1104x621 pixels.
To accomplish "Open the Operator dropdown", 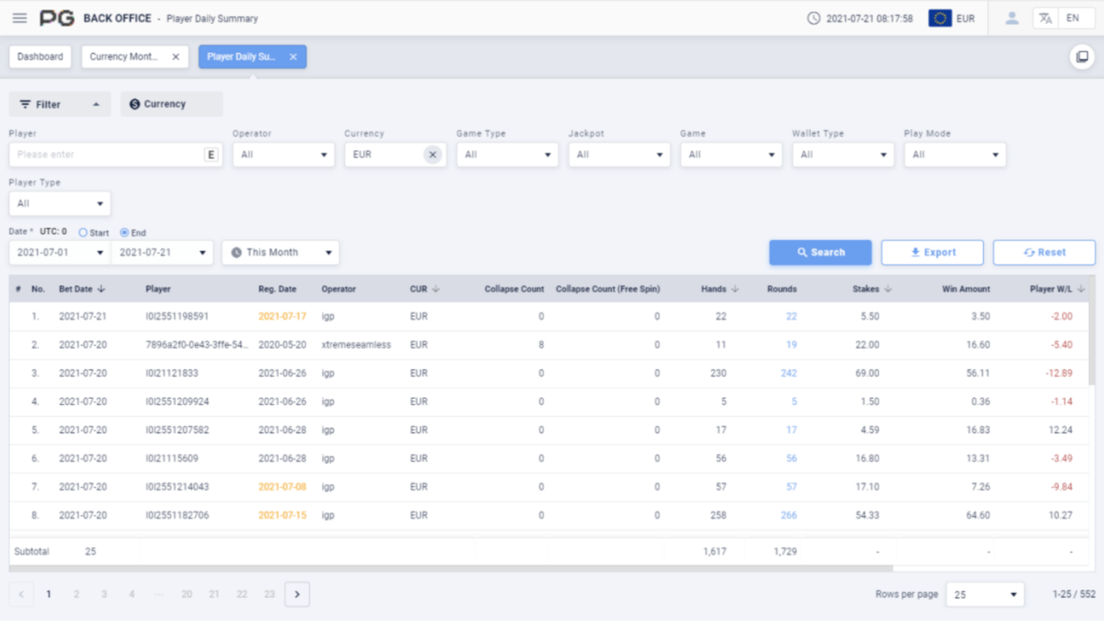I will (x=283, y=154).
